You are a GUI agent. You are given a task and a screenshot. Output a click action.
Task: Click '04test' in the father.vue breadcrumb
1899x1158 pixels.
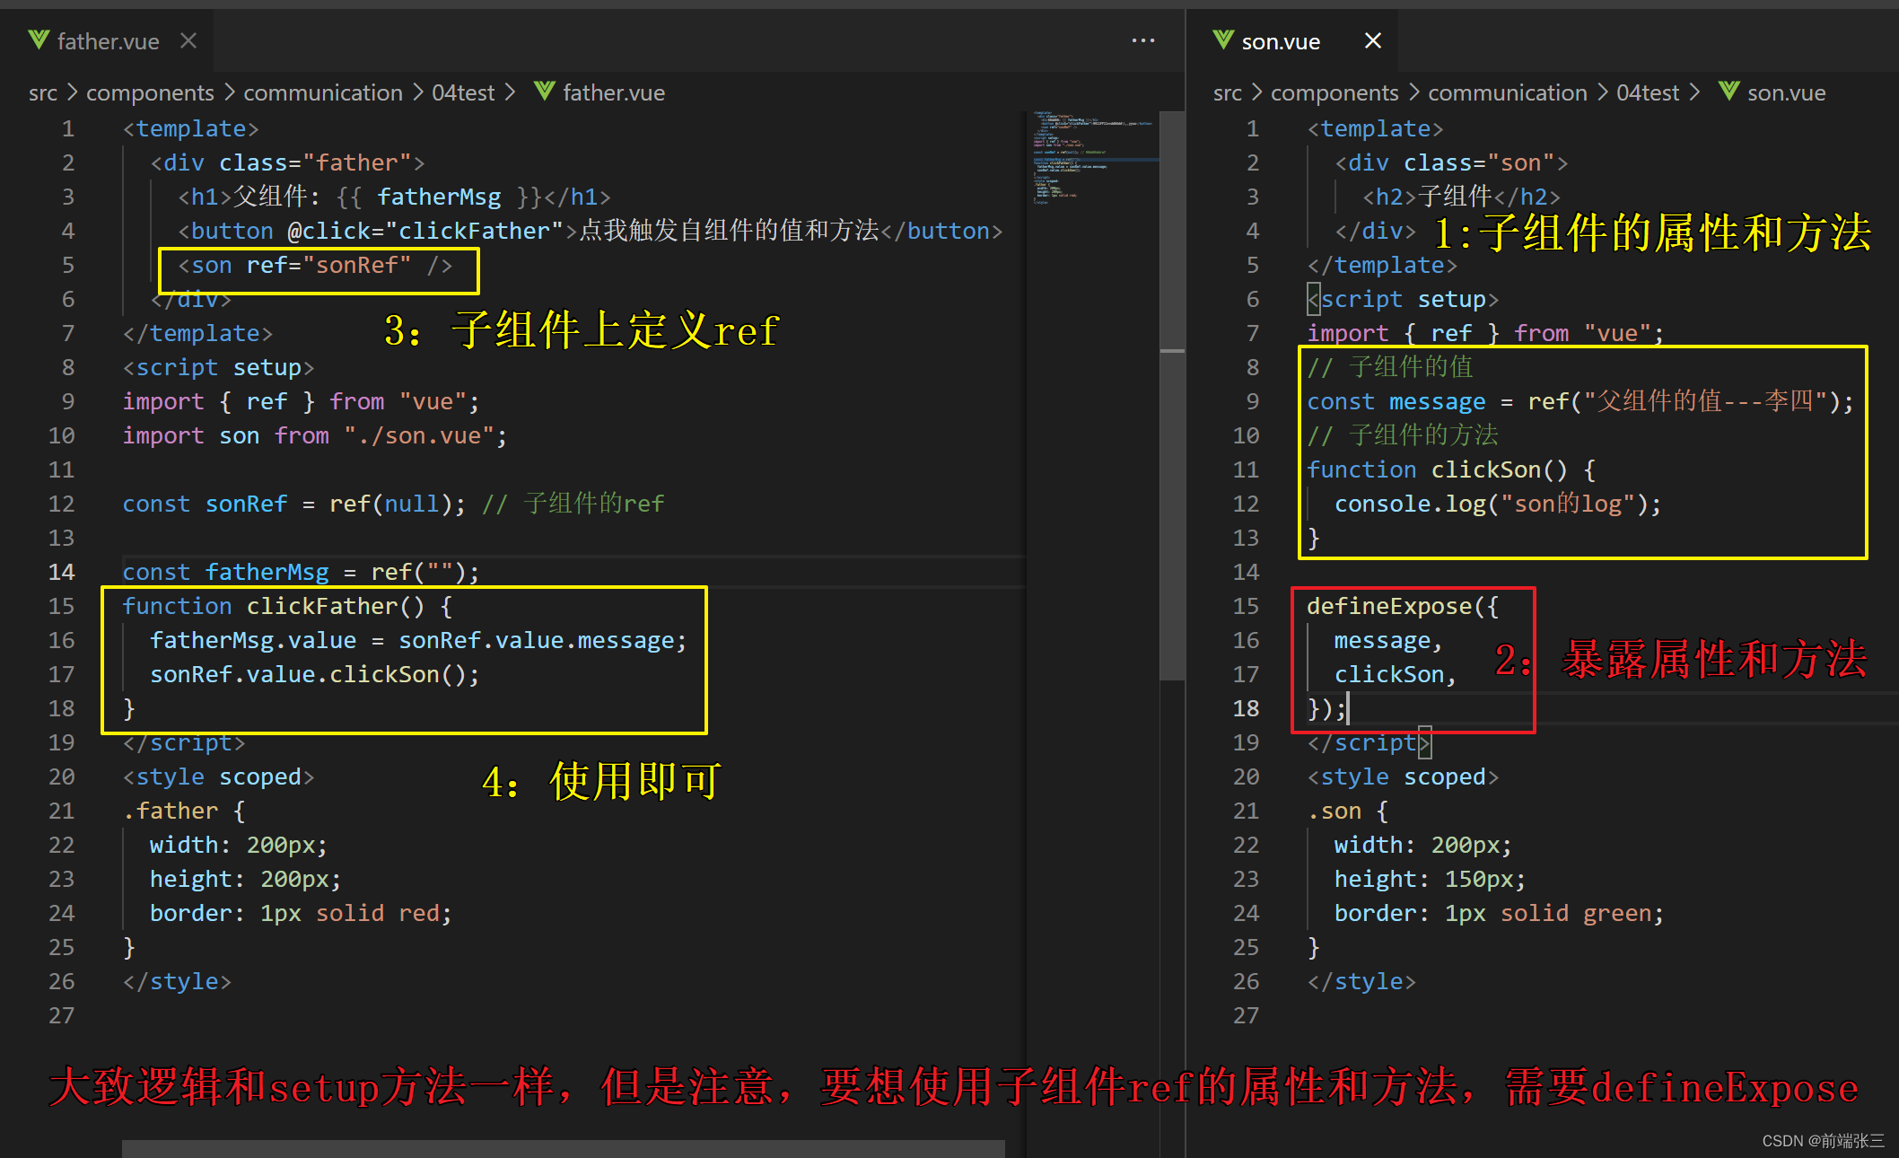463,92
